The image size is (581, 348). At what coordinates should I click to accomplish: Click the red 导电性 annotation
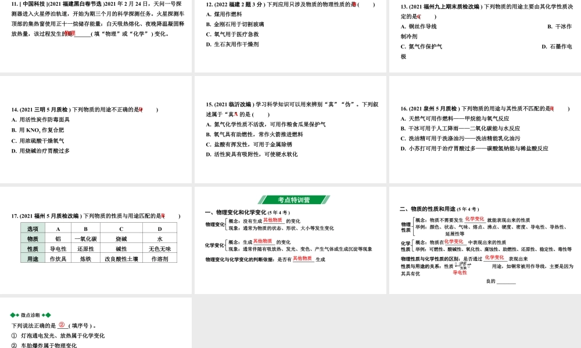click(x=460, y=273)
